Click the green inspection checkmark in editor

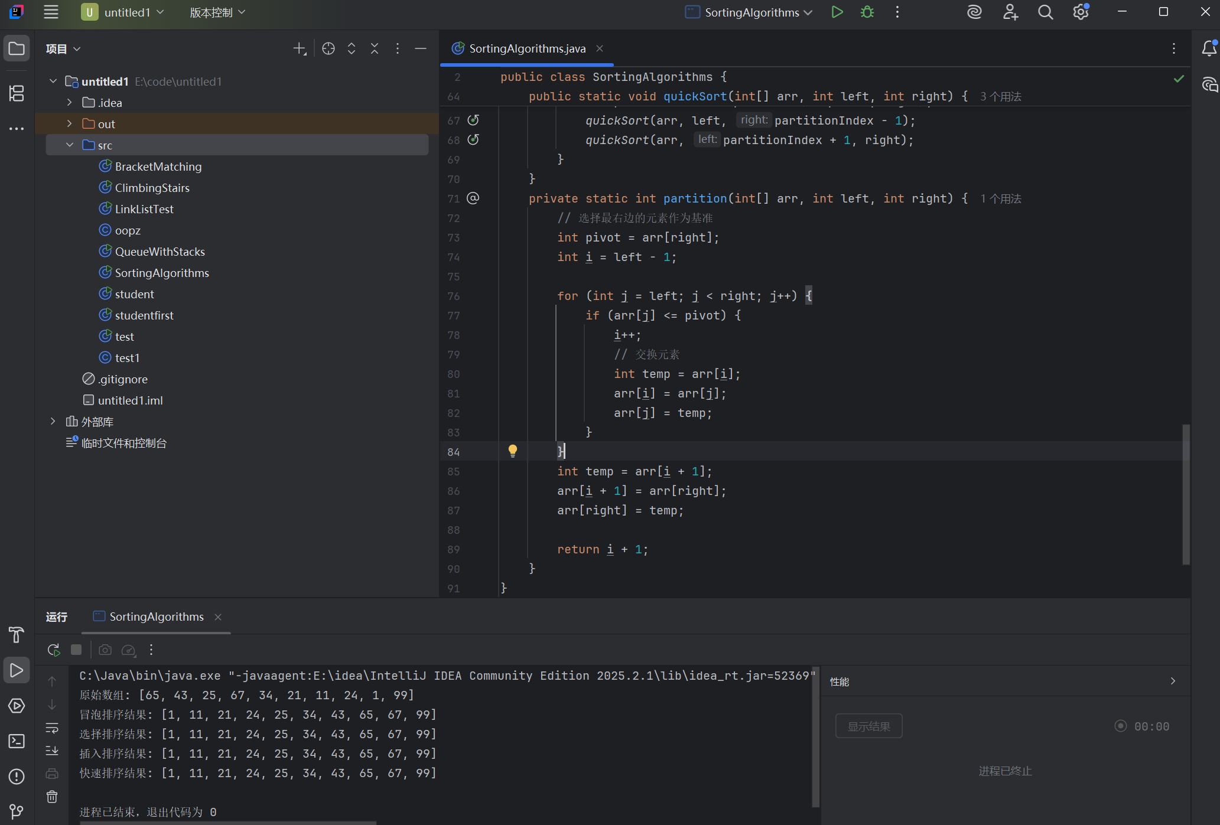point(1179,79)
